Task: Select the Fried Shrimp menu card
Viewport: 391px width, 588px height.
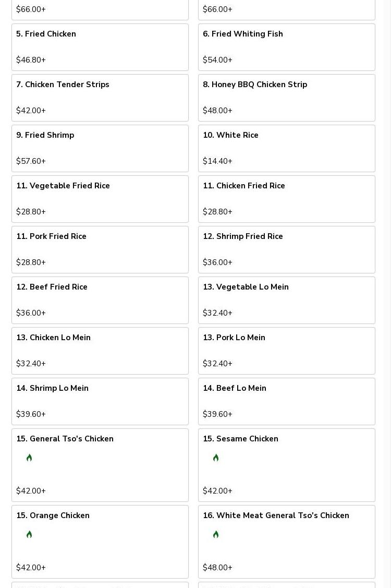Action: 100,149
